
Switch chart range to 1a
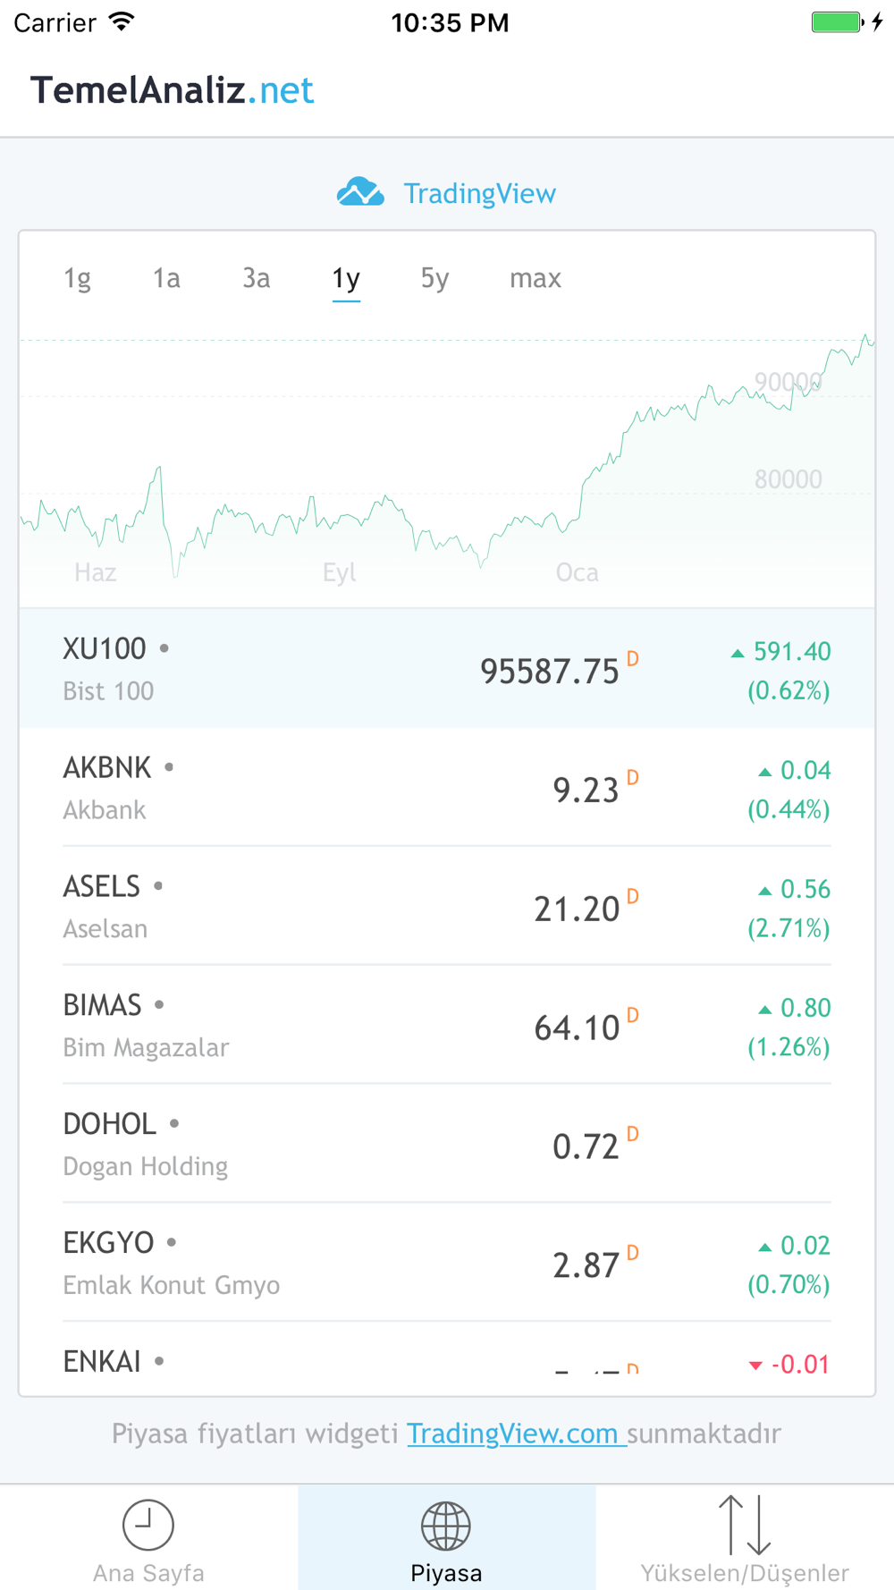pyautogui.click(x=166, y=278)
